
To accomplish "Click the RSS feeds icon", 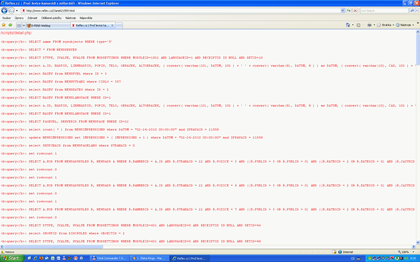I will coord(358,25).
